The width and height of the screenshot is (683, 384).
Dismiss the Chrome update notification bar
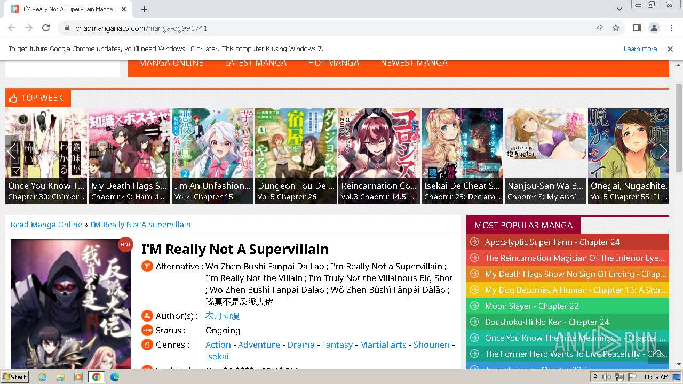pos(670,49)
